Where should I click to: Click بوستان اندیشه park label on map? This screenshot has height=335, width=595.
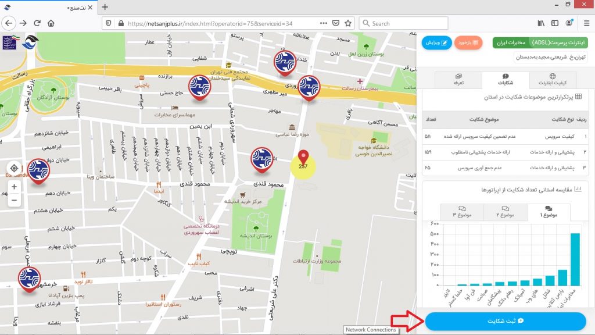[x=256, y=236]
